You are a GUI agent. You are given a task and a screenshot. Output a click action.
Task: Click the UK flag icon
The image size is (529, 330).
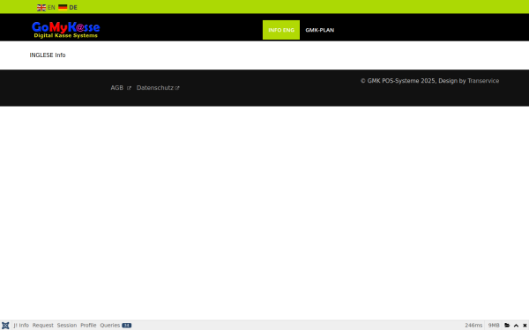(x=41, y=7)
